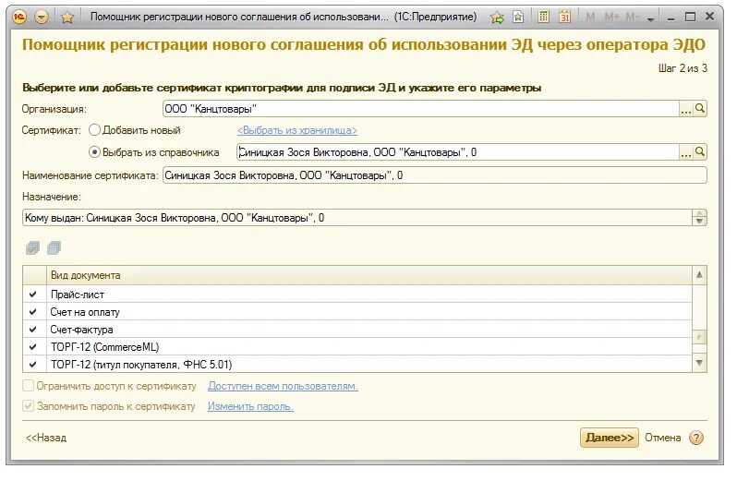This screenshot has width=737, height=481.
Task: Select the 'Выбрать из справочника' radio button
Action: [x=94, y=152]
